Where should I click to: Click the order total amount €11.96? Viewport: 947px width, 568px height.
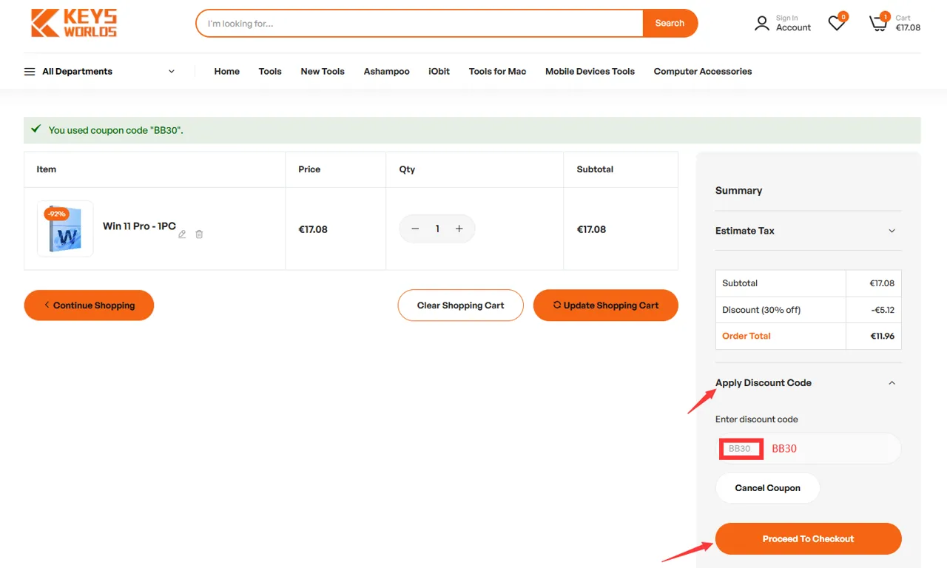tap(883, 336)
